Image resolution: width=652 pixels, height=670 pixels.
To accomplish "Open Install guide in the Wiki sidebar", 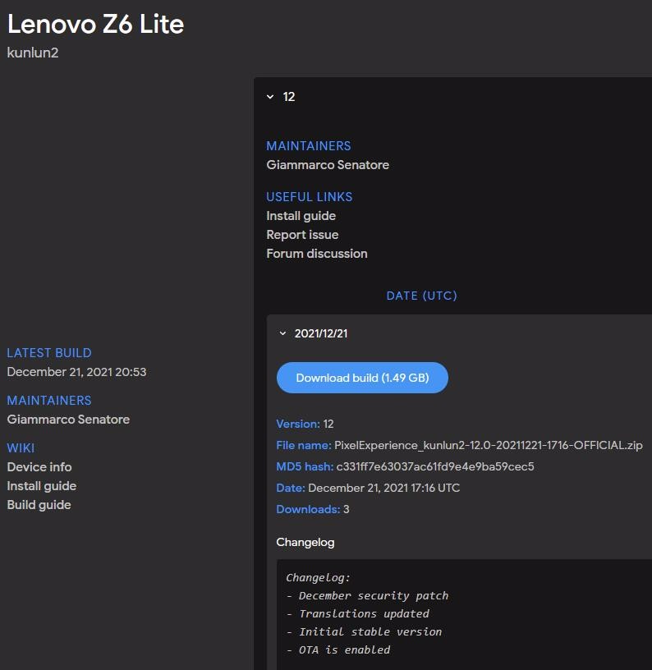I will click(41, 486).
